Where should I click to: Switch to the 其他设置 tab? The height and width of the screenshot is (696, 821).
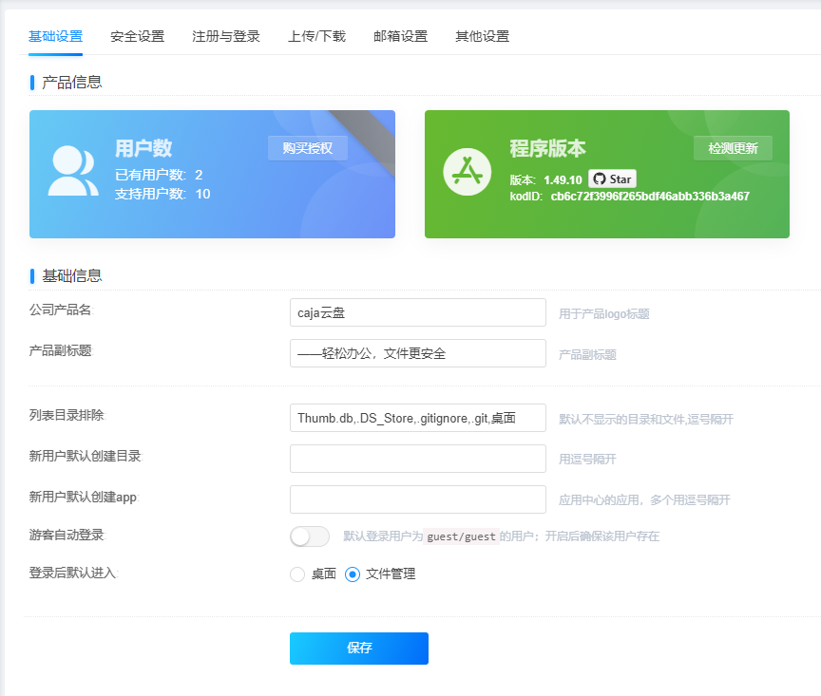(482, 37)
